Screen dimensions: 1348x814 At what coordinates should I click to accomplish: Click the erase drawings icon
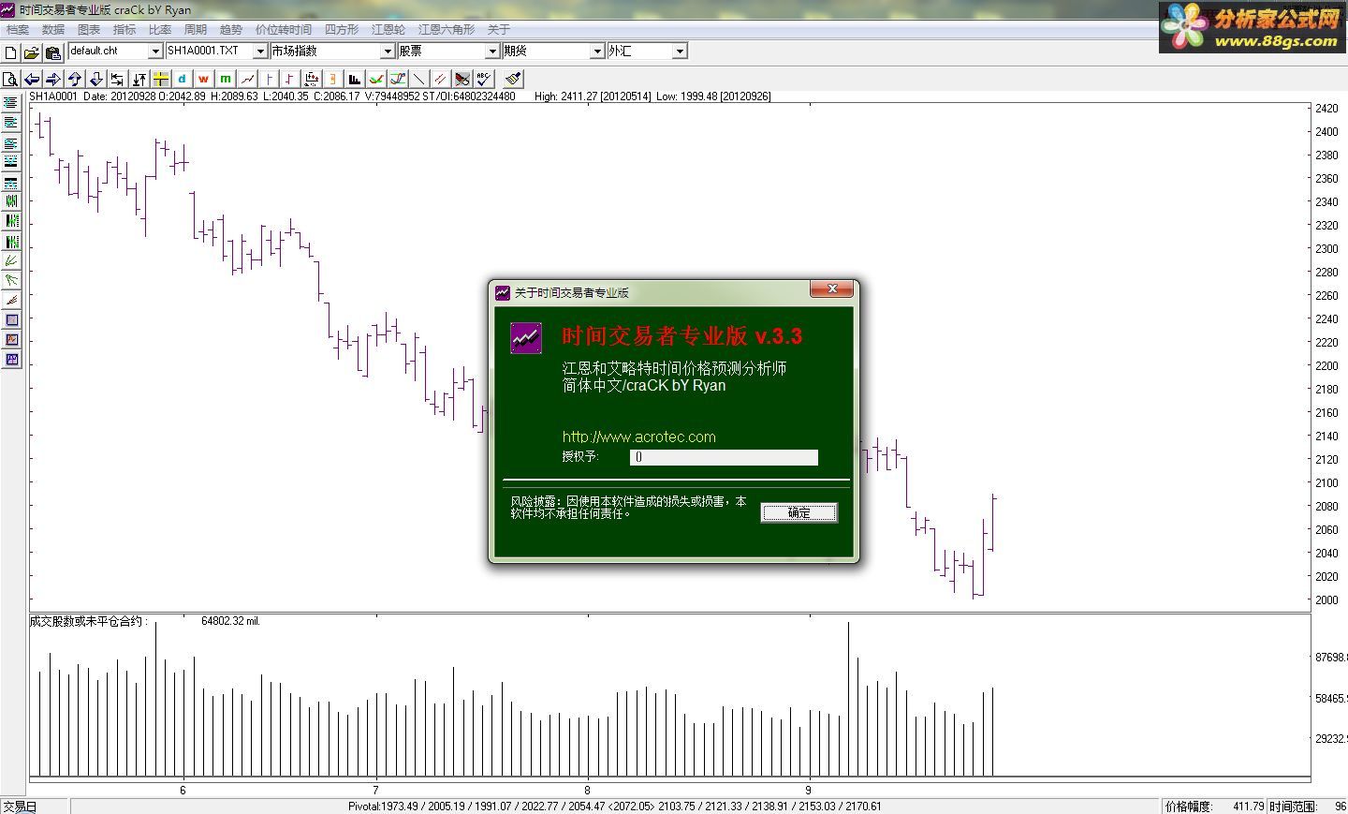click(462, 80)
